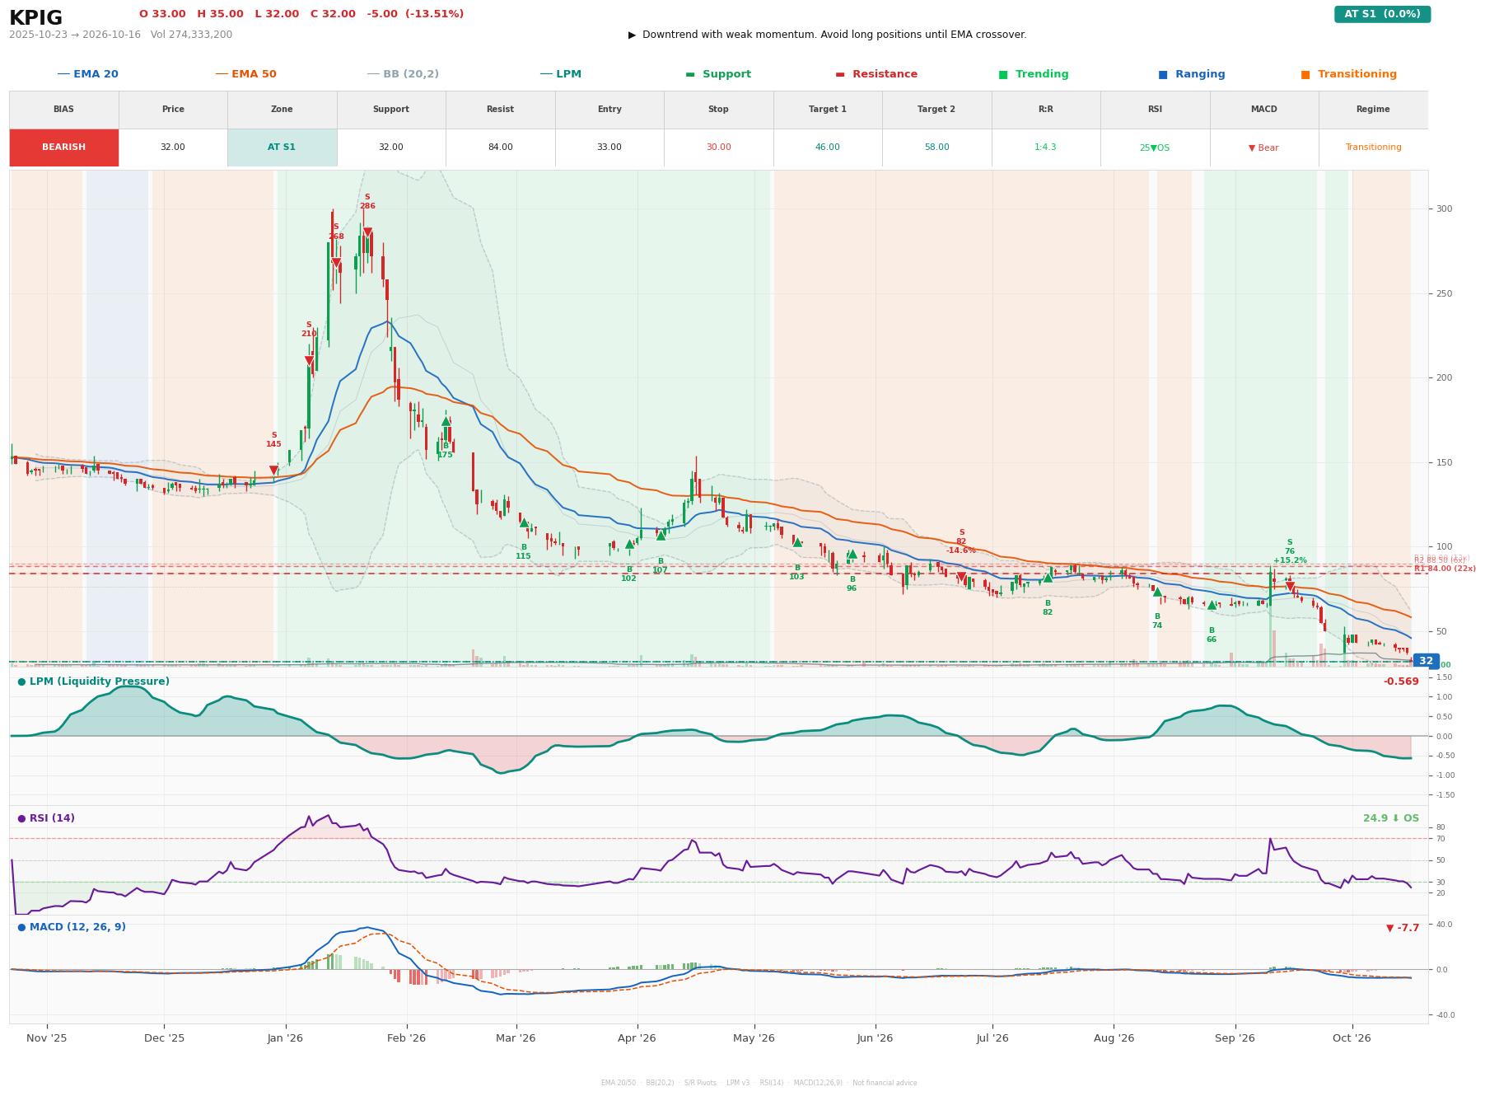Click the Support legend entry

(717, 74)
